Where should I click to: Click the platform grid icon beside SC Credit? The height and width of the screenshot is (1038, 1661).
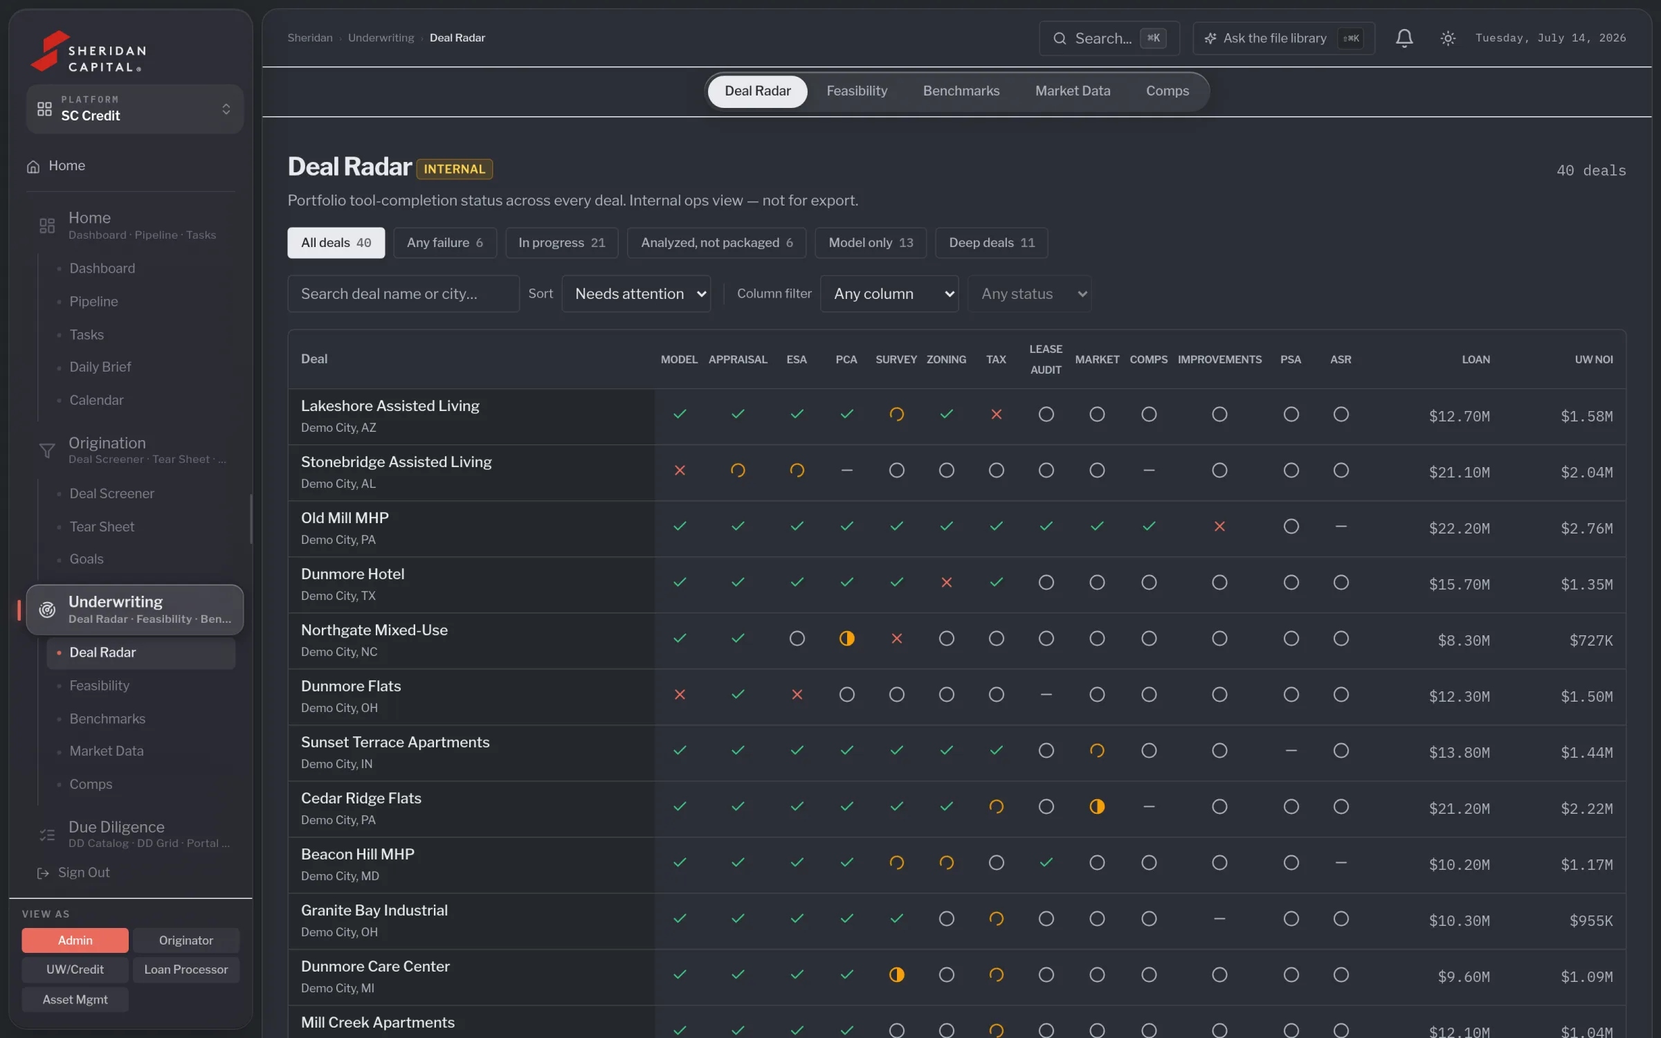pyautogui.click(x=44, y=109)
